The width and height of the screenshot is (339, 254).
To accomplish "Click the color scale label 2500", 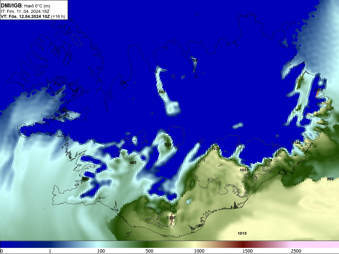I will [x=296, y=251].
